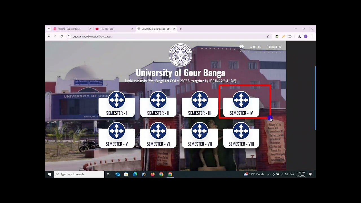
Task: Open the 27°C Cloudy weather widget
Action: pyautogui.click(x=254, y=174)
